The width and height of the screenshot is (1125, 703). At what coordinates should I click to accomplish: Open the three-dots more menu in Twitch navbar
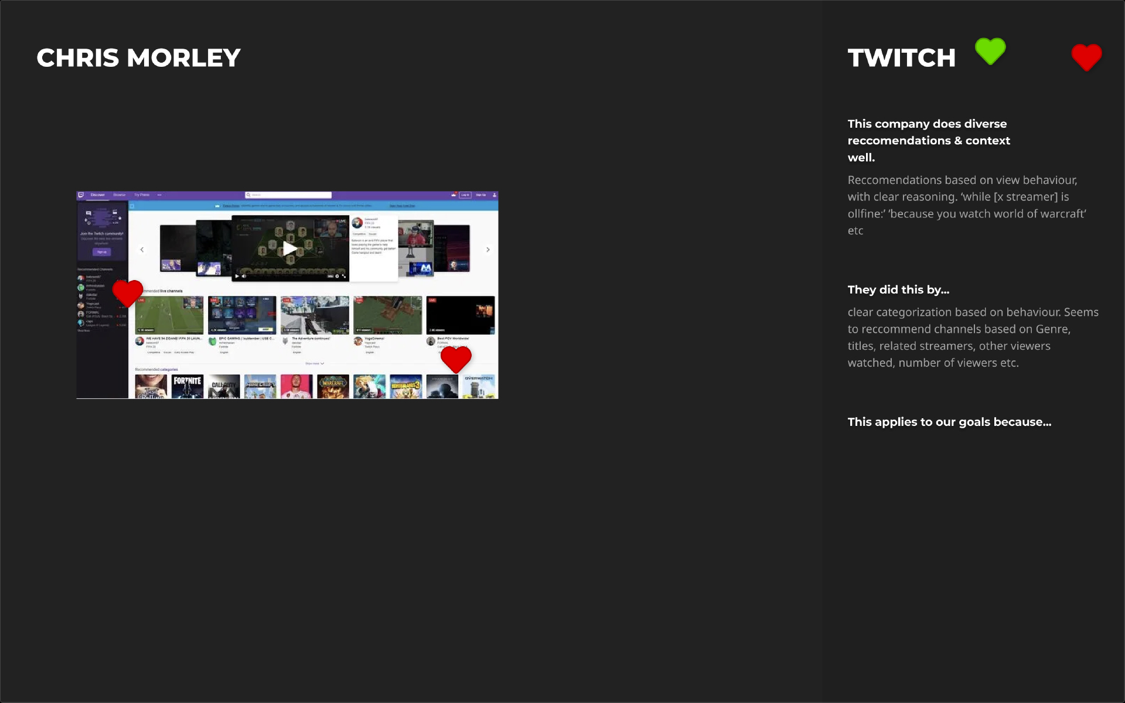(159, 195)
